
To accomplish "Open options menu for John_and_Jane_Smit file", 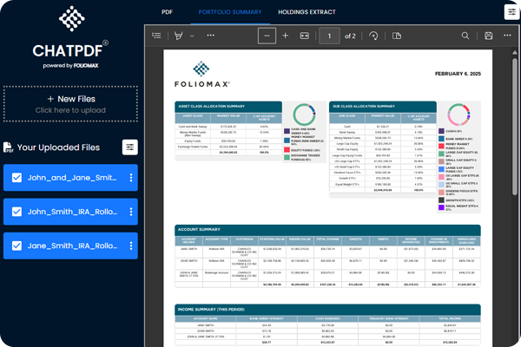I will point(131,178).
